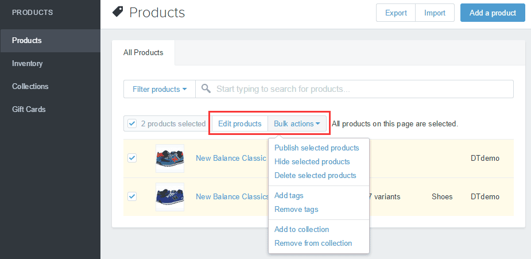
Task: Uncheck the select-all products checkbox
Action: [132, 123]
